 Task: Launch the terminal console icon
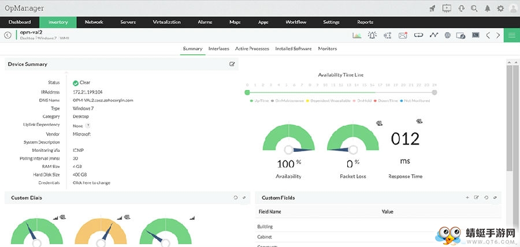pos(476,35)
